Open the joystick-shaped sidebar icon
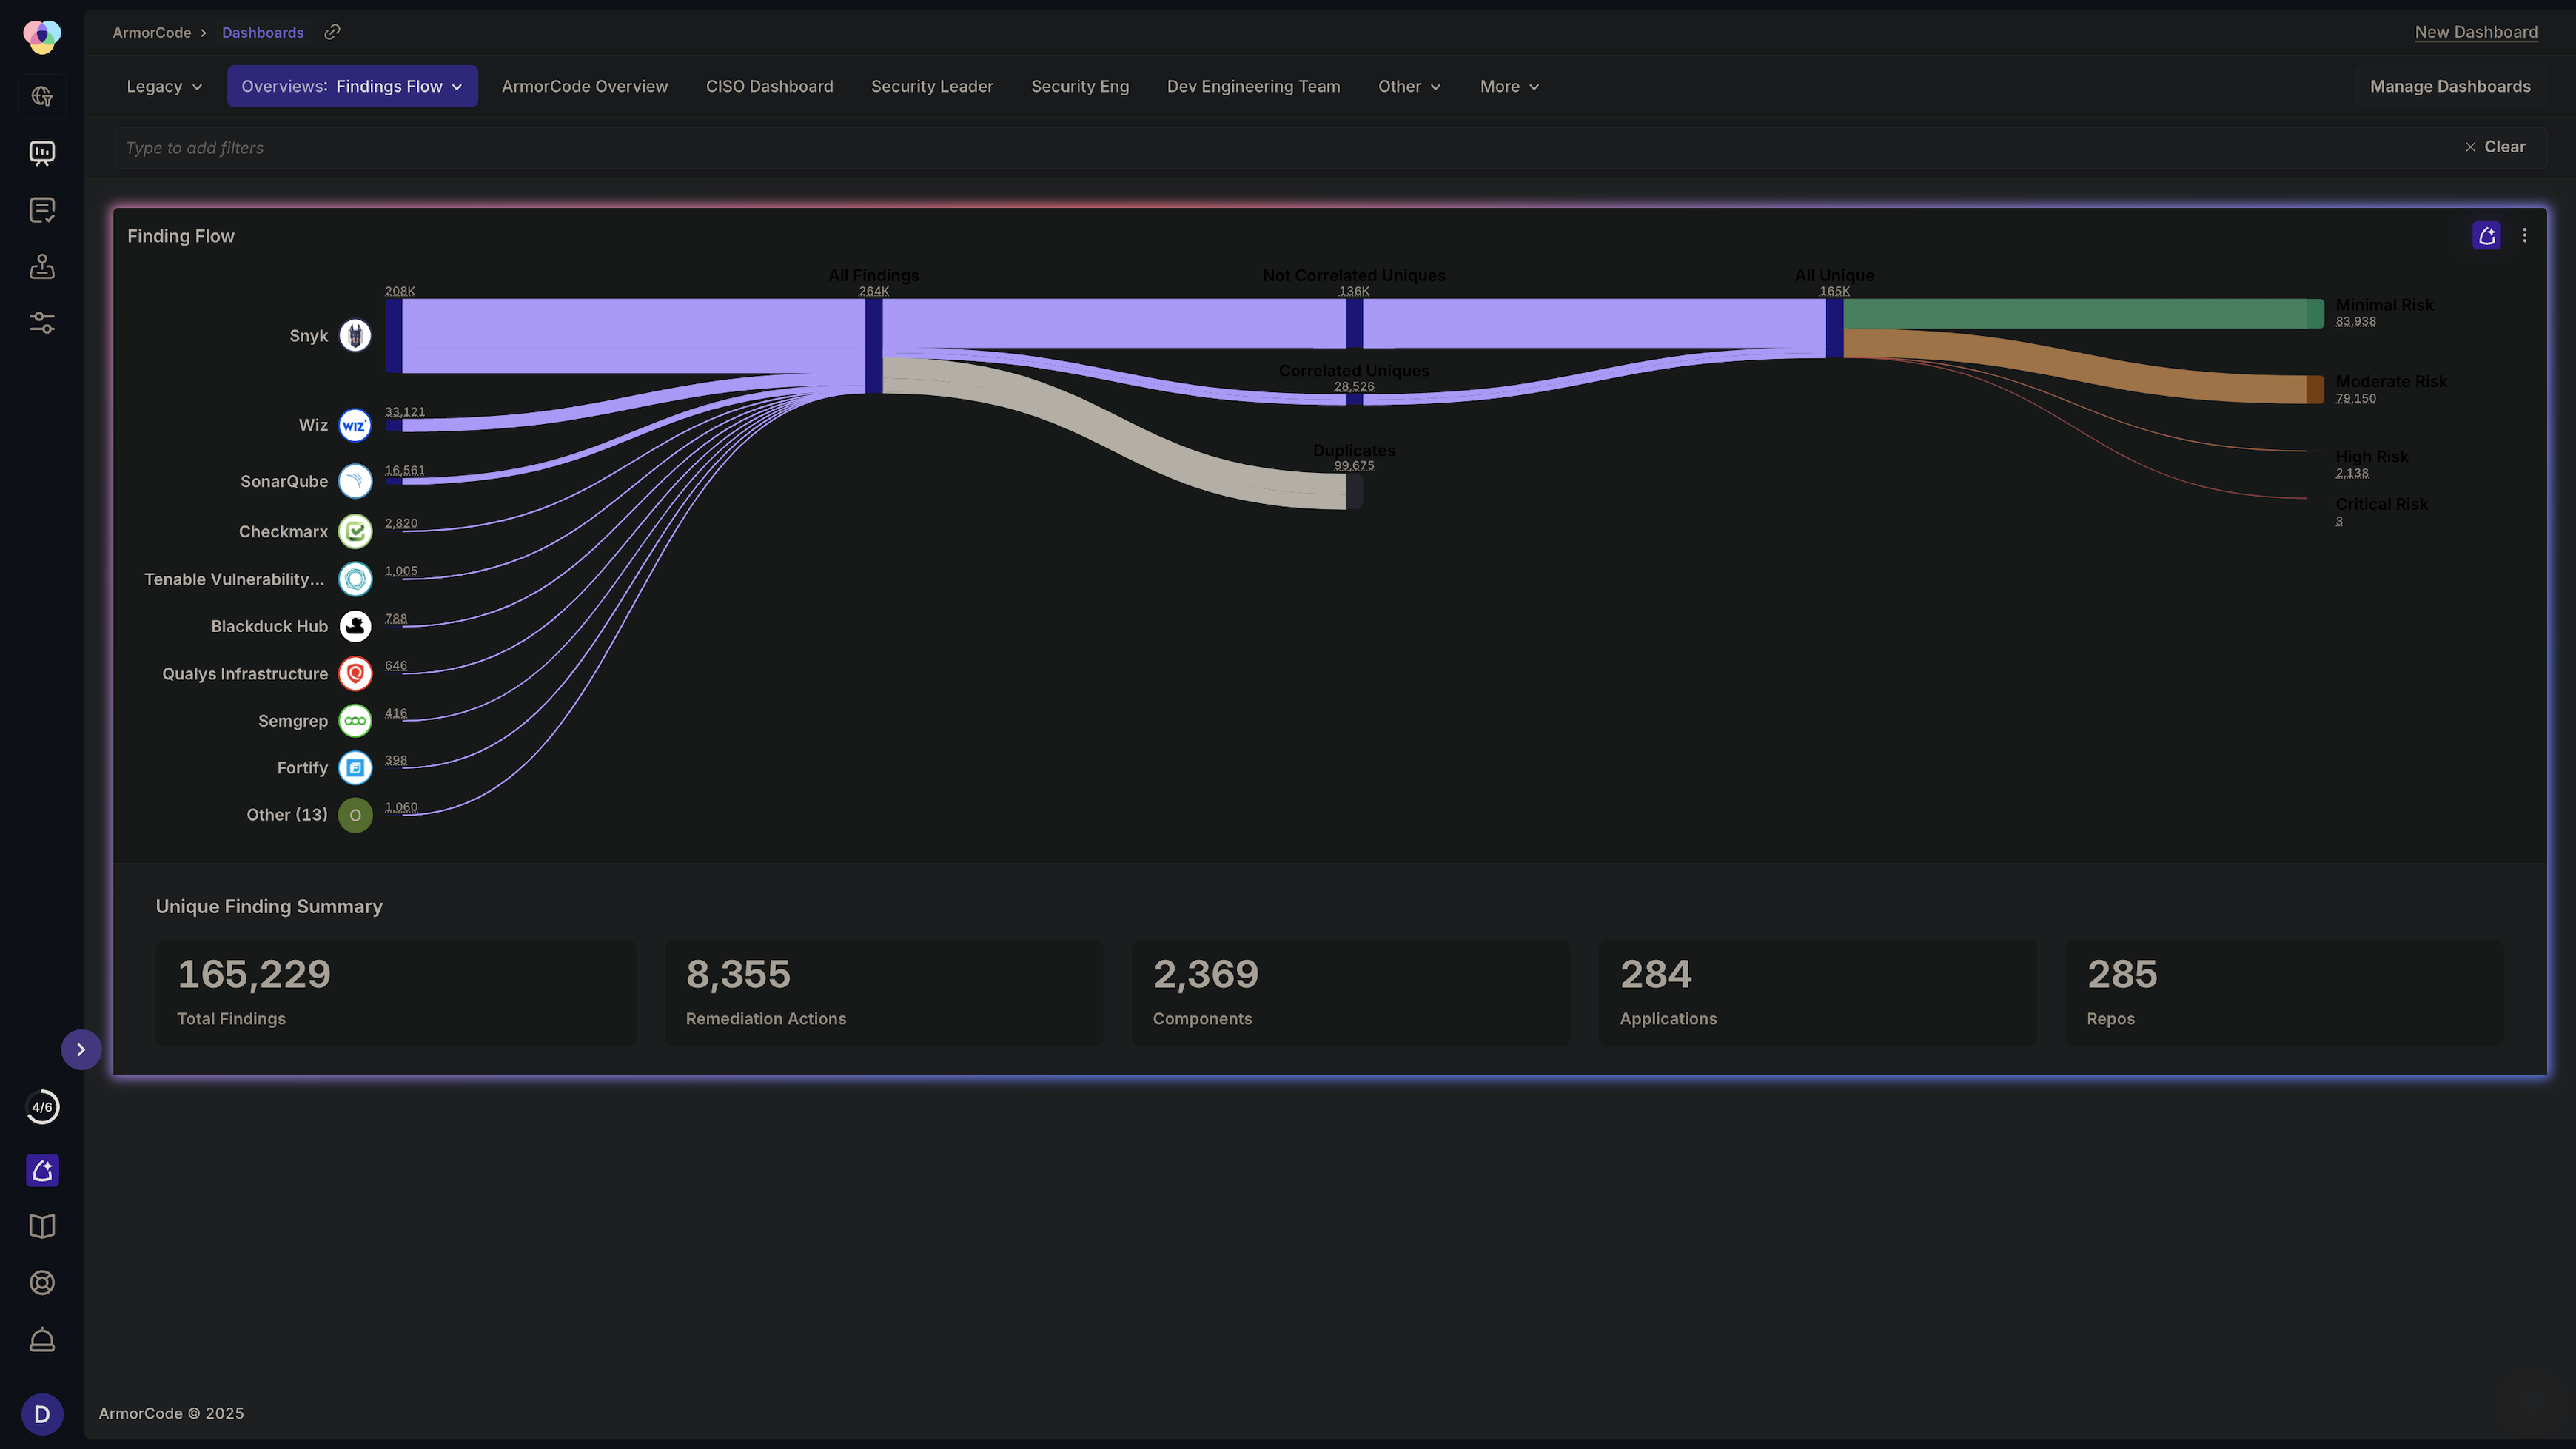 click(x=42, y=266)
